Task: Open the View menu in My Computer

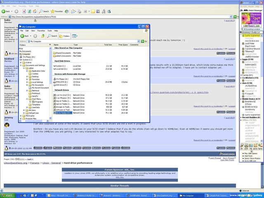Action: (x=33, y=31)
